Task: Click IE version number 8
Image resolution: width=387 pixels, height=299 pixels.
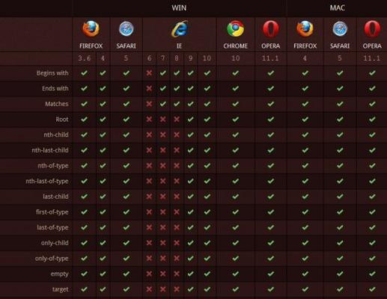Action: (x=177, y=58)
